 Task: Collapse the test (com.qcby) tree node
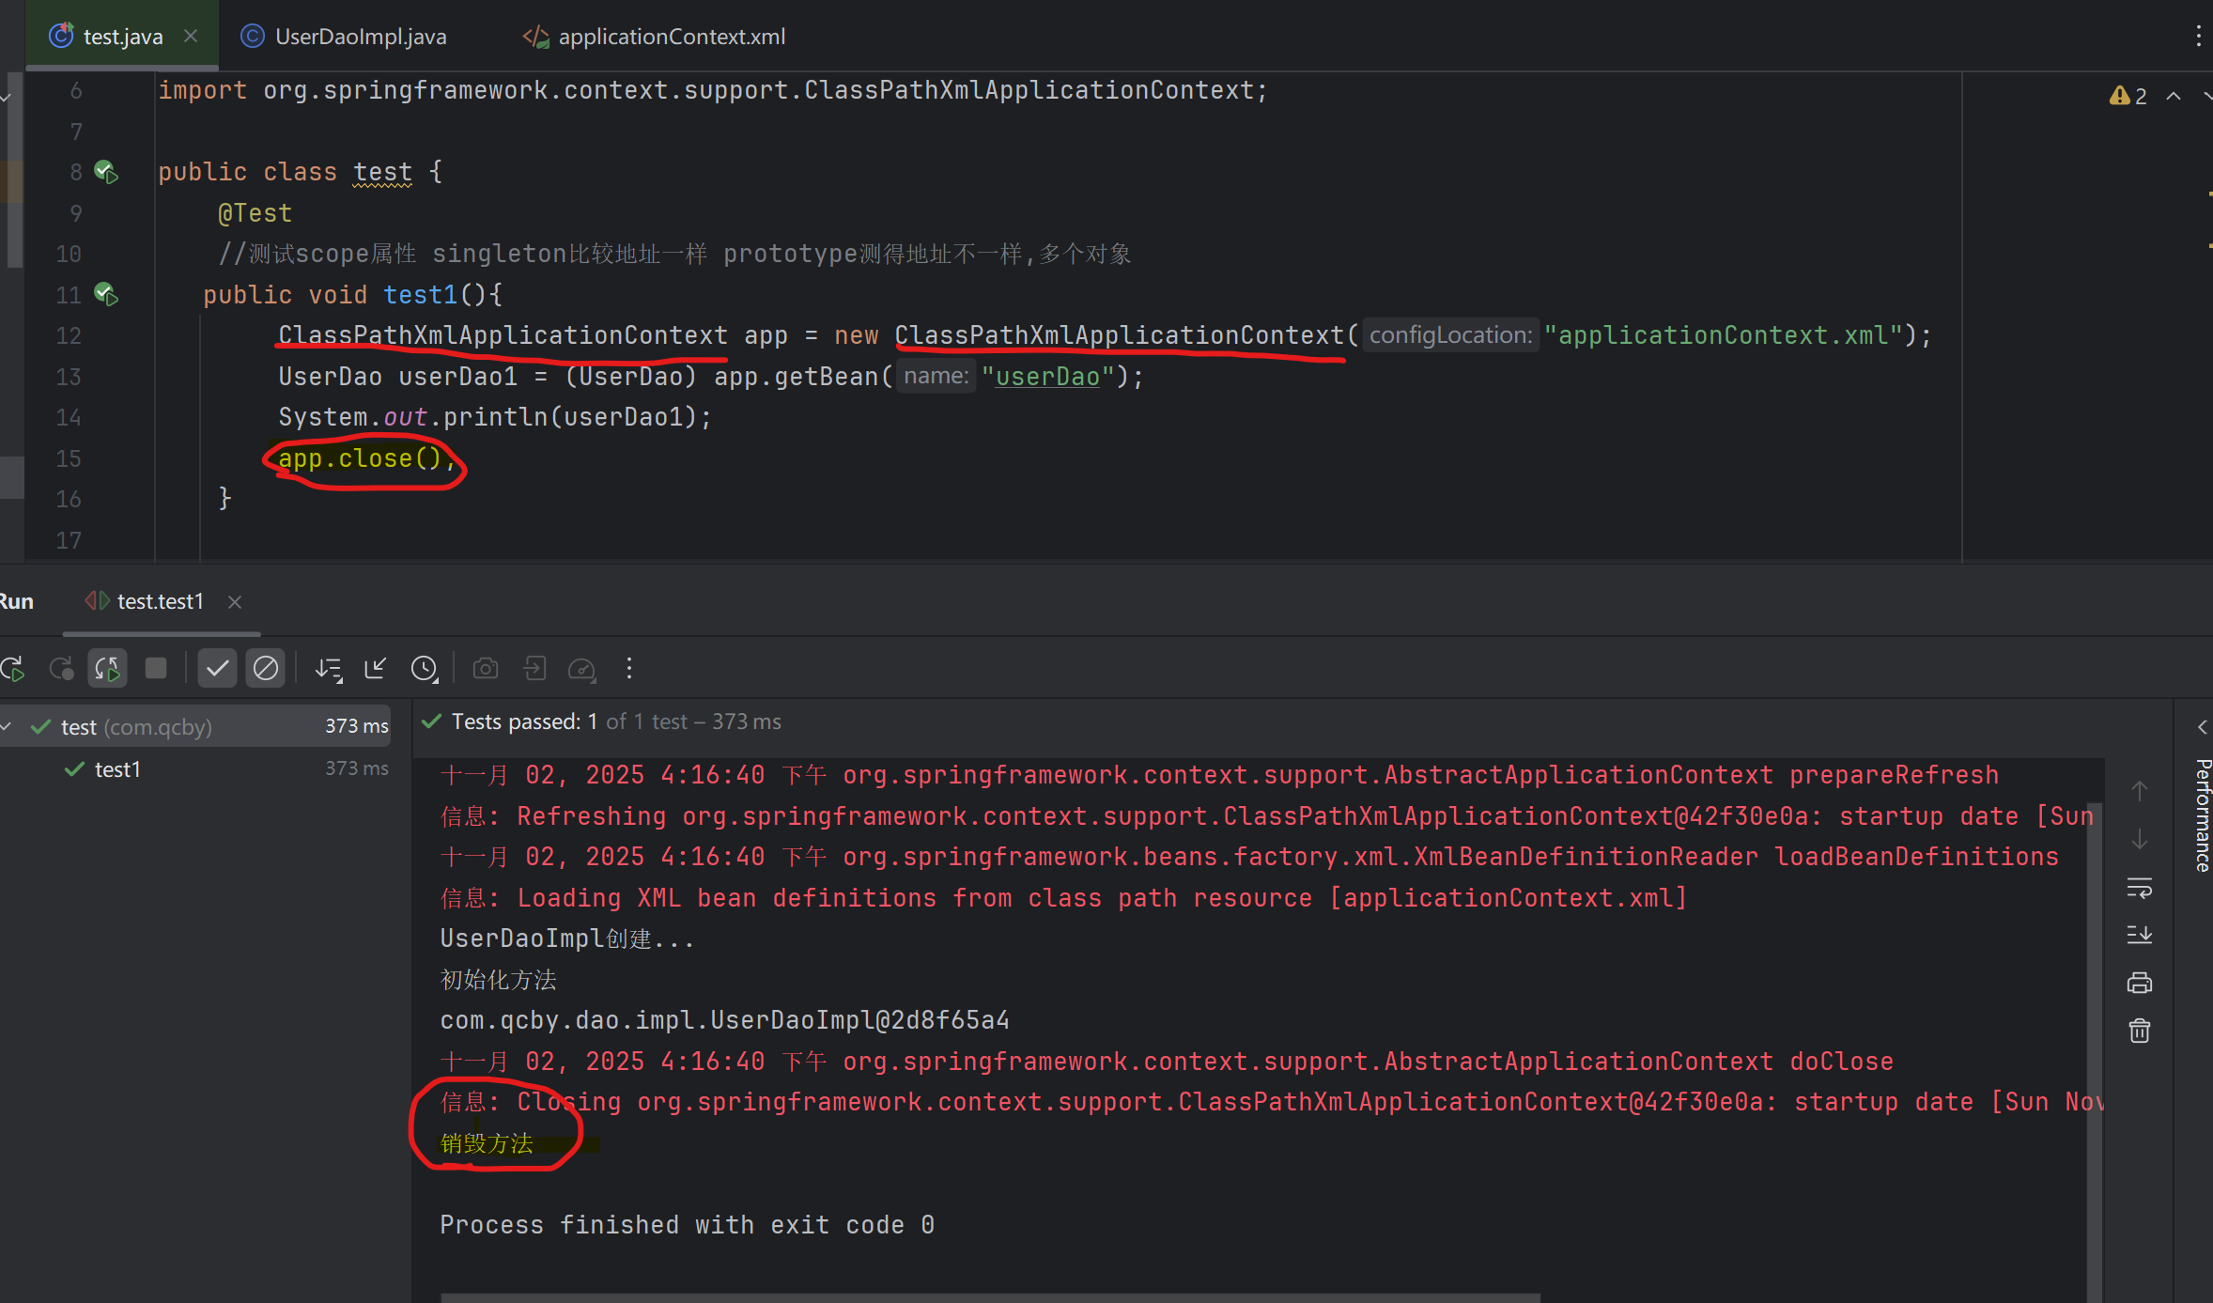point(8,727)
